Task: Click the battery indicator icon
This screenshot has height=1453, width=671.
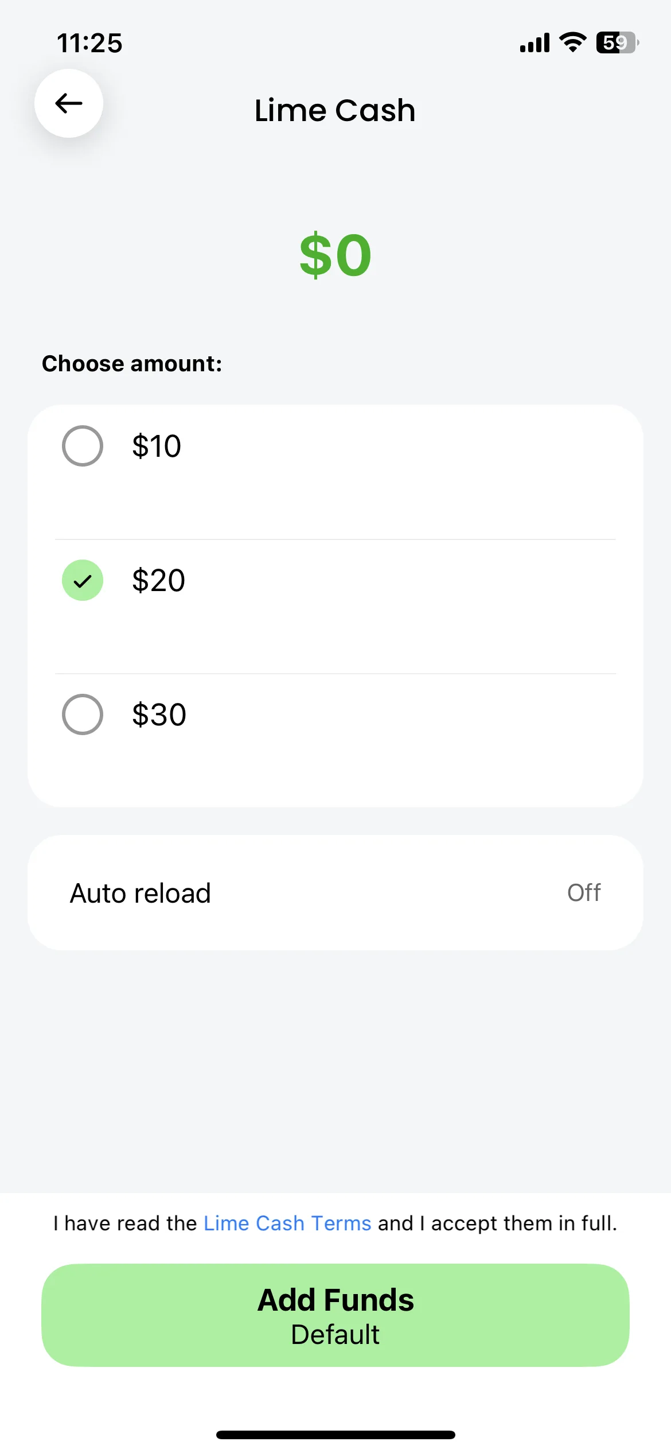Action: [618, 42]
